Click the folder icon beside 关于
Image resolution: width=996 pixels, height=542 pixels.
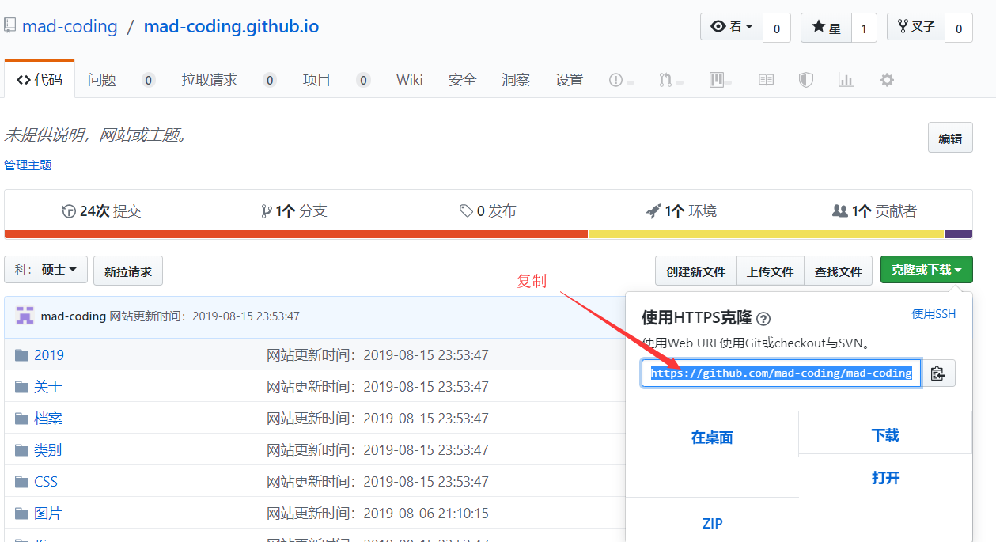click(21, 387)
